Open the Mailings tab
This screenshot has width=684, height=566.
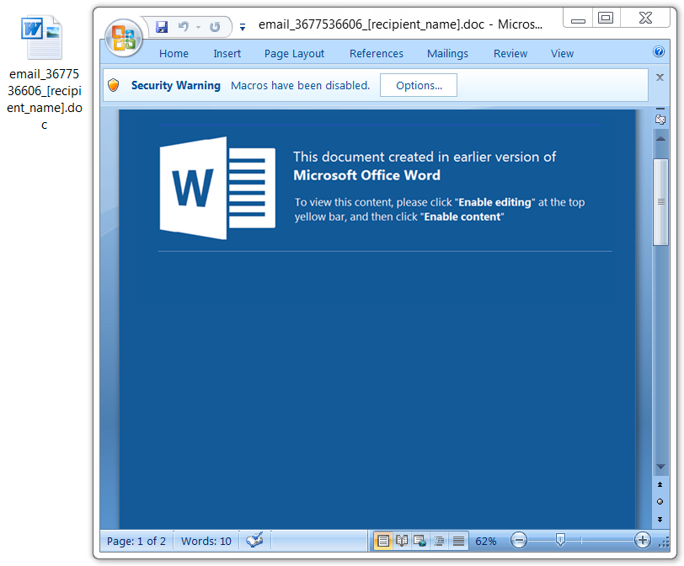(447, 54)
